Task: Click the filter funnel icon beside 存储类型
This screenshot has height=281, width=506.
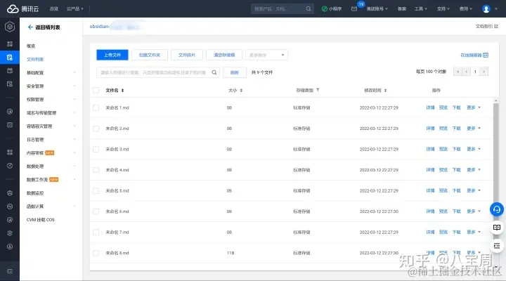Action: coord(318,90)
